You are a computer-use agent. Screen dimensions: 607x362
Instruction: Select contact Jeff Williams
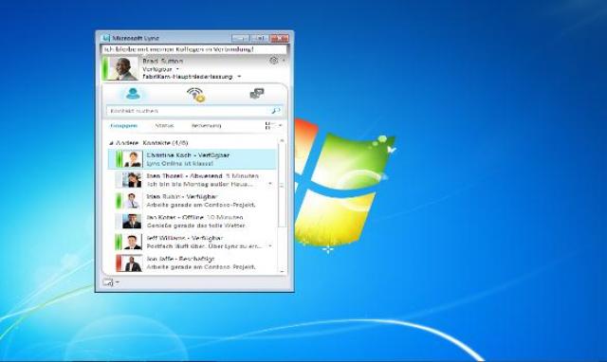click(193, 242)
